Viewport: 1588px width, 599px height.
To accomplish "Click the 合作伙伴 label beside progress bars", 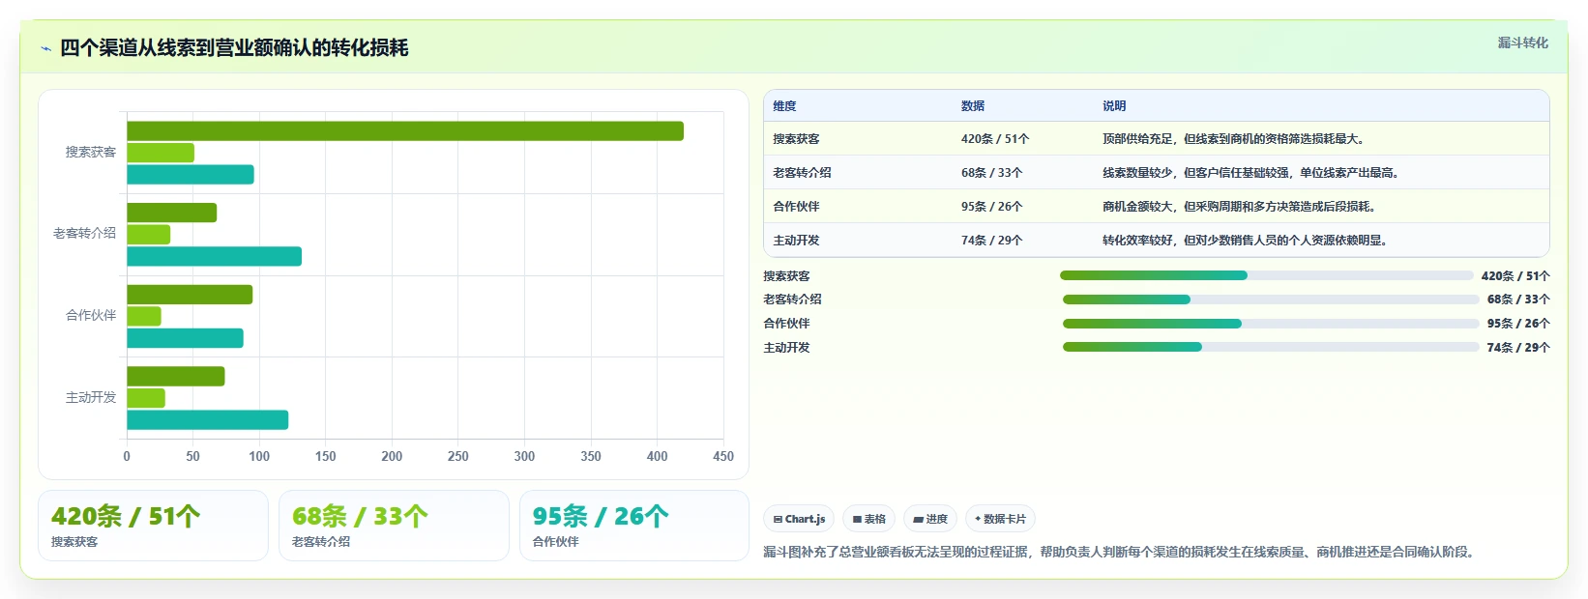I will point(786,324).
